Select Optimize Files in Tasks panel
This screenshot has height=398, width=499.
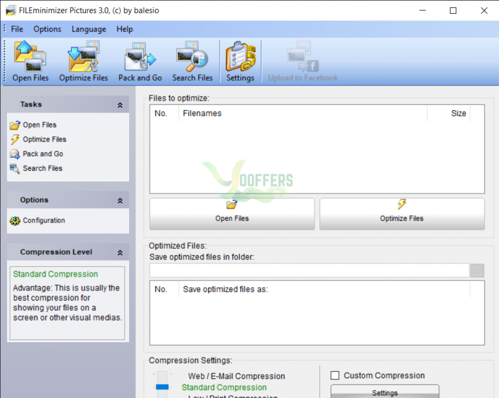pyautogui.click(x=38, y=139)
